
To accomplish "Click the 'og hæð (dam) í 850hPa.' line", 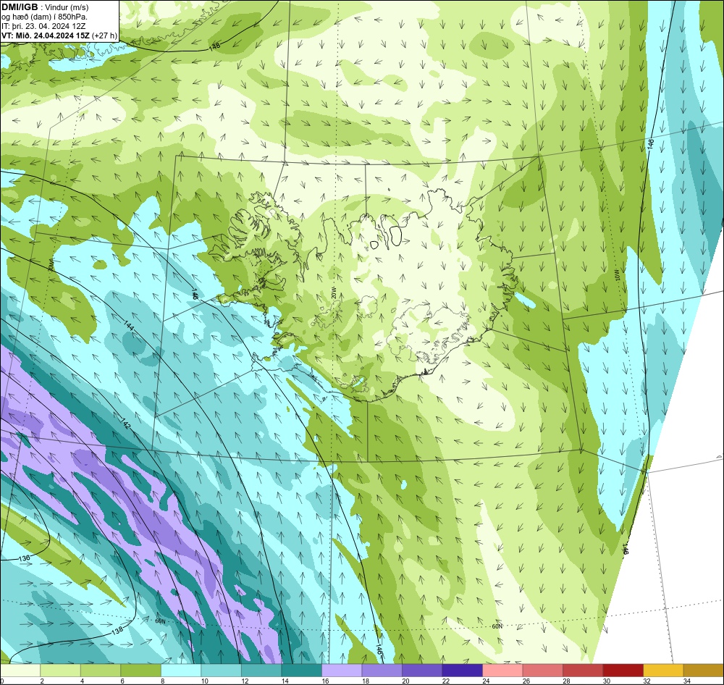I will (44, 17).
